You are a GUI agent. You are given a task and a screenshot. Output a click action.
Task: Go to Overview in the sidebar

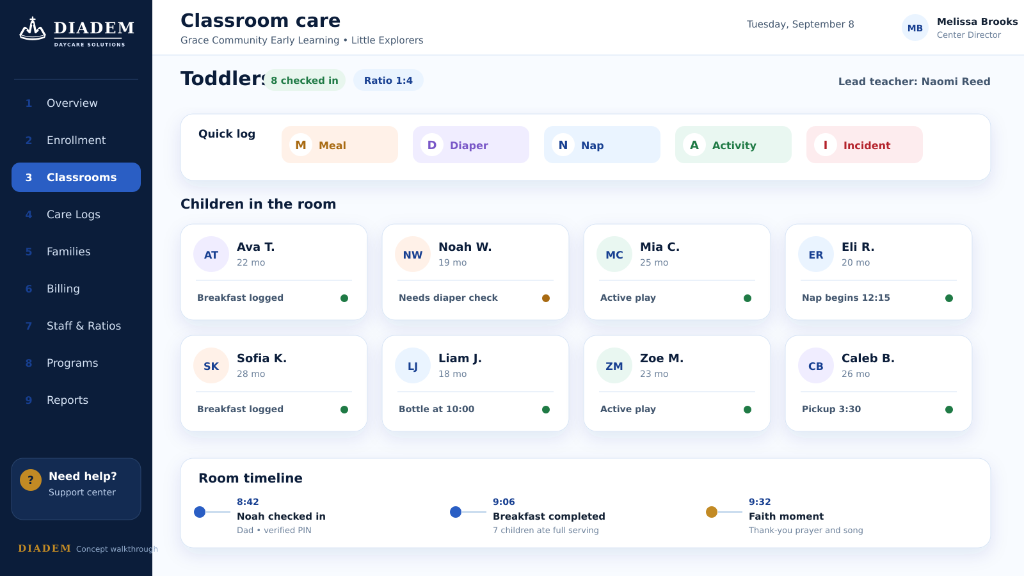click(x=76, y=103)
